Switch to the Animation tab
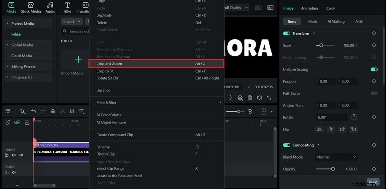Image resolution: width=386 pixels, height=189 pixels. pos(309,8)
